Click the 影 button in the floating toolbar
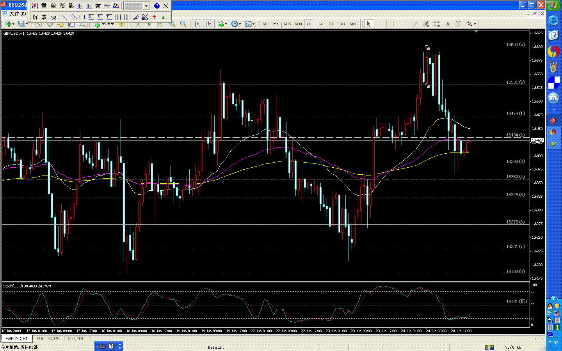Screen dimensions: 562x351 tap(71, 6)
